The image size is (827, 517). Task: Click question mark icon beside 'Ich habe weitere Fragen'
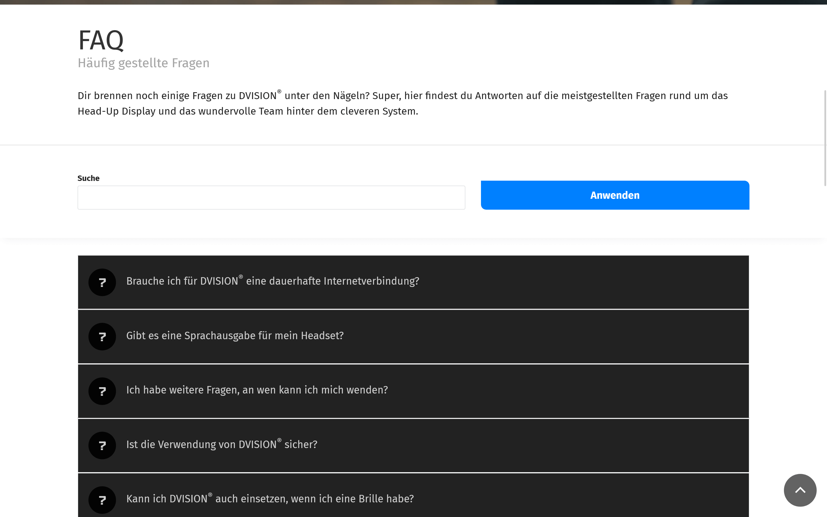102,391
